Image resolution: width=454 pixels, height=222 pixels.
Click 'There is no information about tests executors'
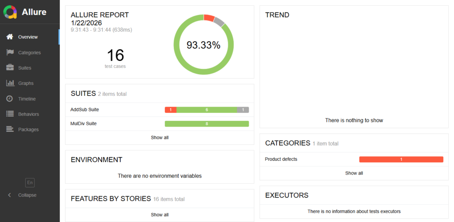click(x=354, y=212)
